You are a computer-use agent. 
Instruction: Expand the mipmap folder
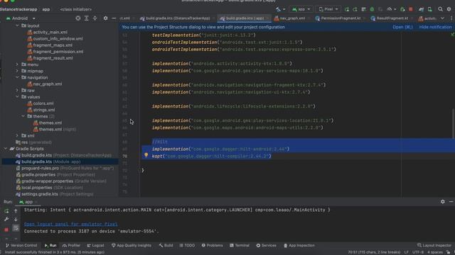[x=17, y=71]
